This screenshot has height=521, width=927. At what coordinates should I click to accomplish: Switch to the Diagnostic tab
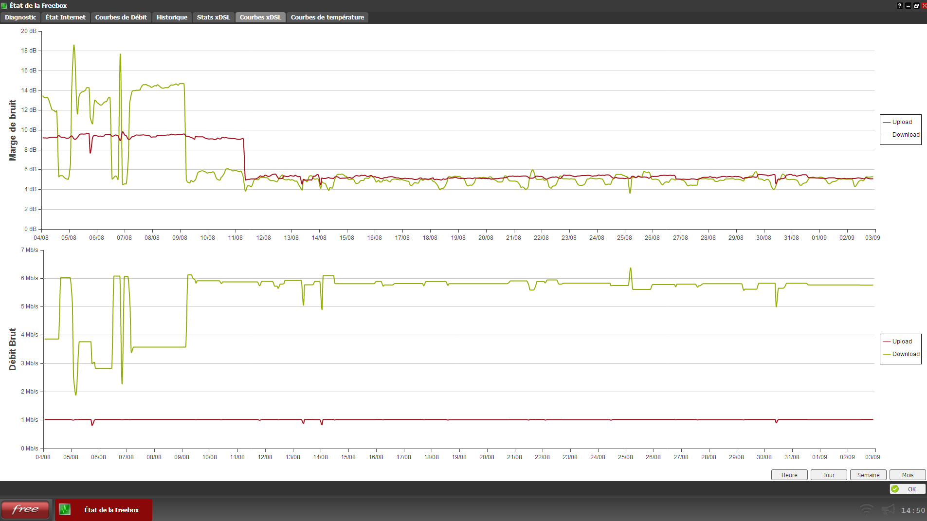(x=20, y=17)
